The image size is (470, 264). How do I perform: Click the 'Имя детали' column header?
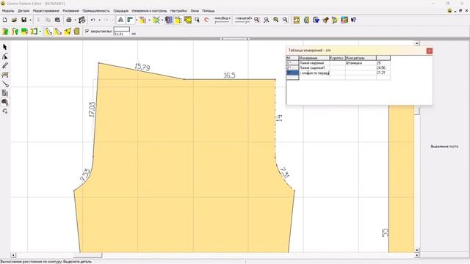(x=361, y=58)
